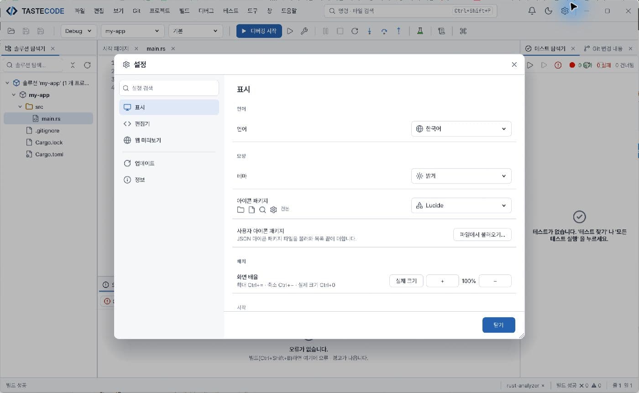The image size is (639, 393).
Task: Increase screen zoom with the + button
Action: (442, 281)
